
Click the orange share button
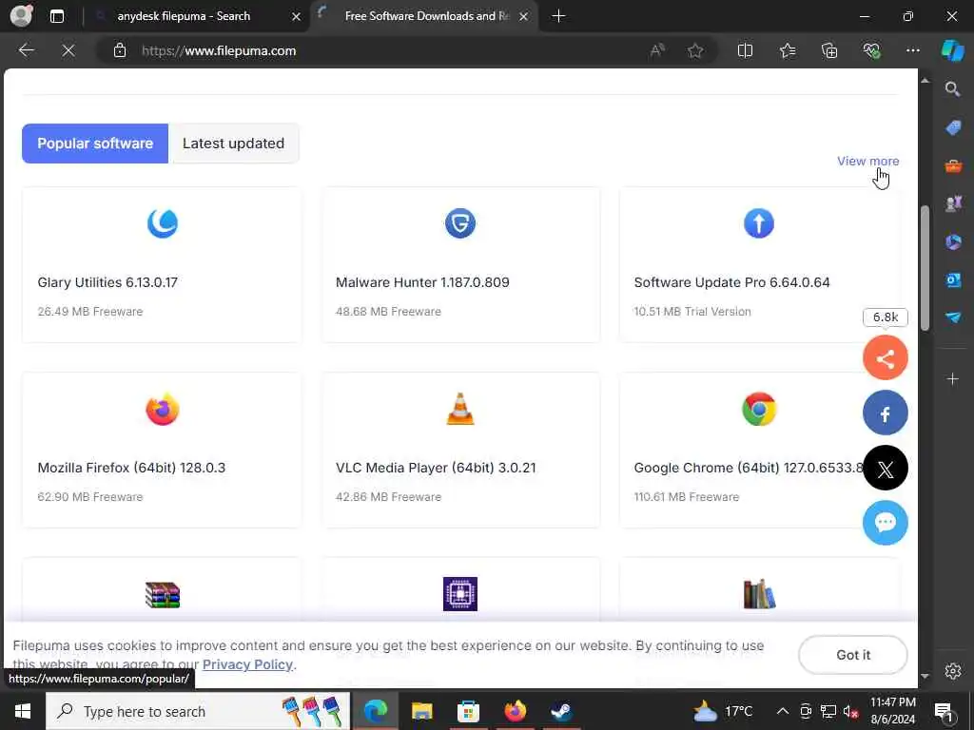(886, 357)
